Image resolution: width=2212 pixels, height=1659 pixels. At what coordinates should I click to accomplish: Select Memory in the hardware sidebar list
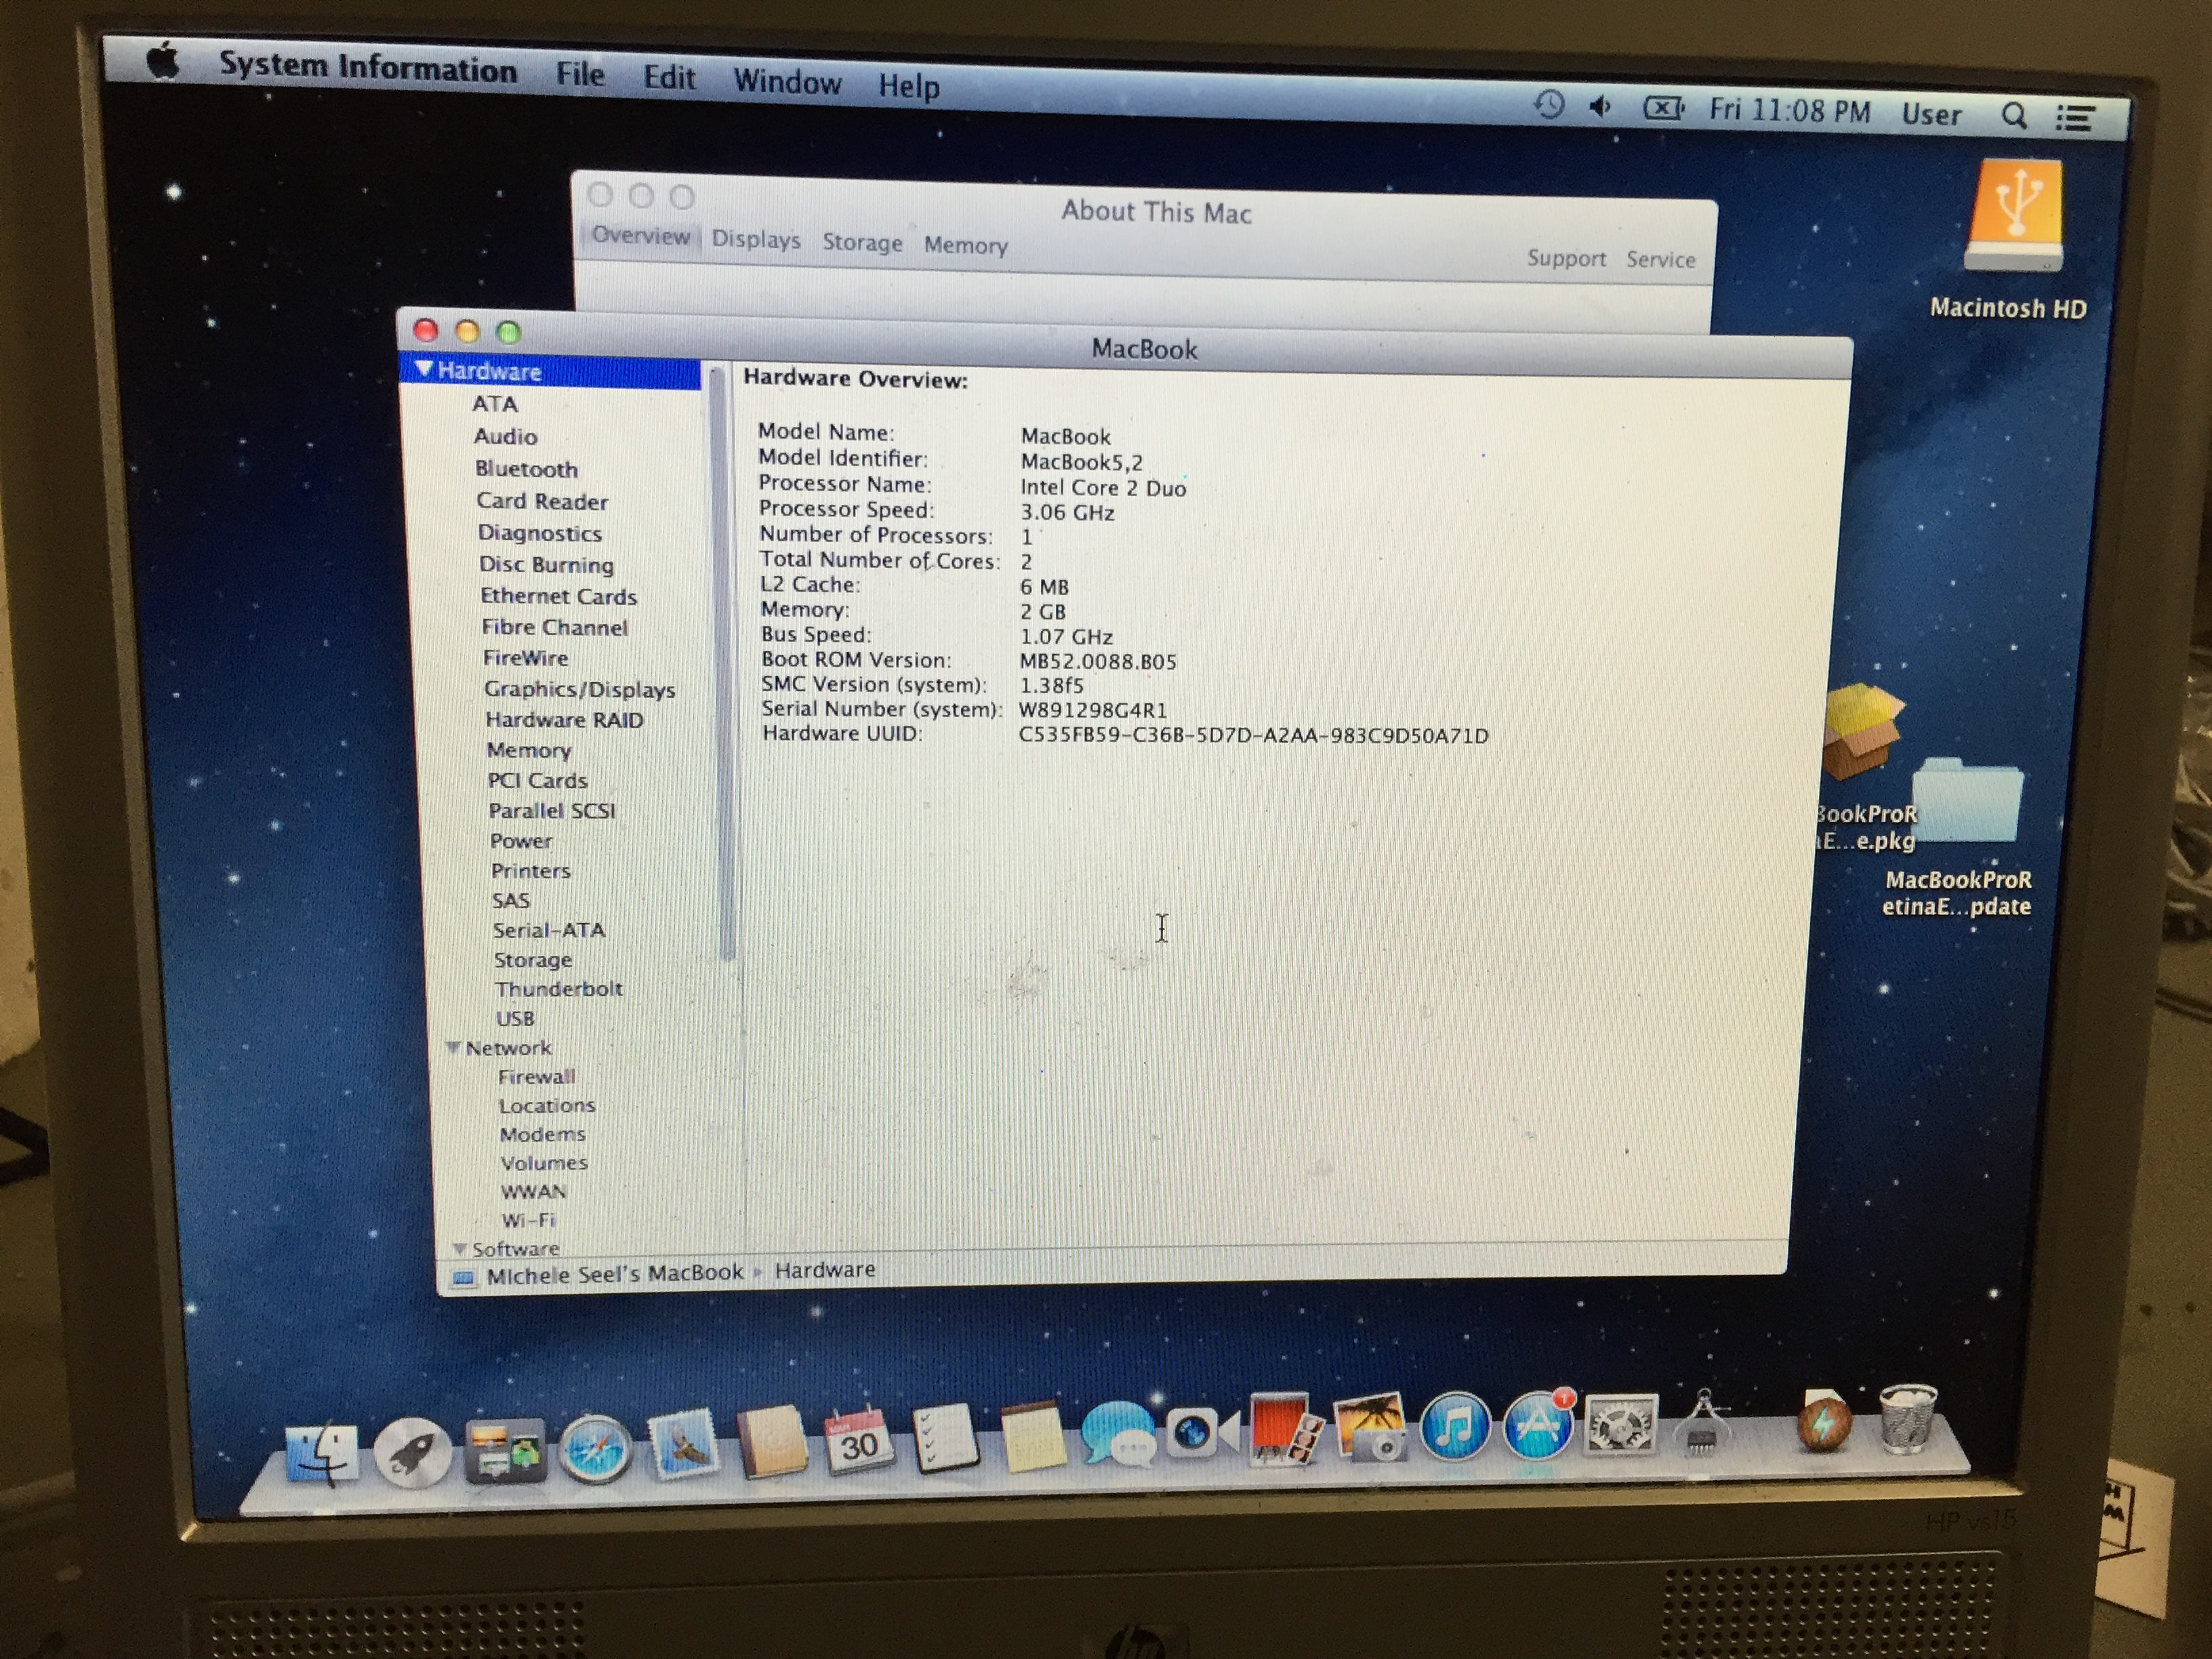[x=529, y=750]
